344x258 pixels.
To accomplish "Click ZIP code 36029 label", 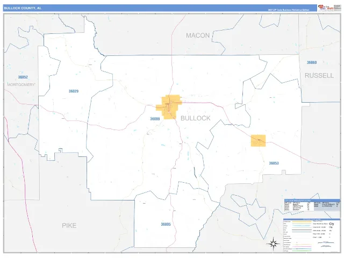I will (x=74, y=91).
